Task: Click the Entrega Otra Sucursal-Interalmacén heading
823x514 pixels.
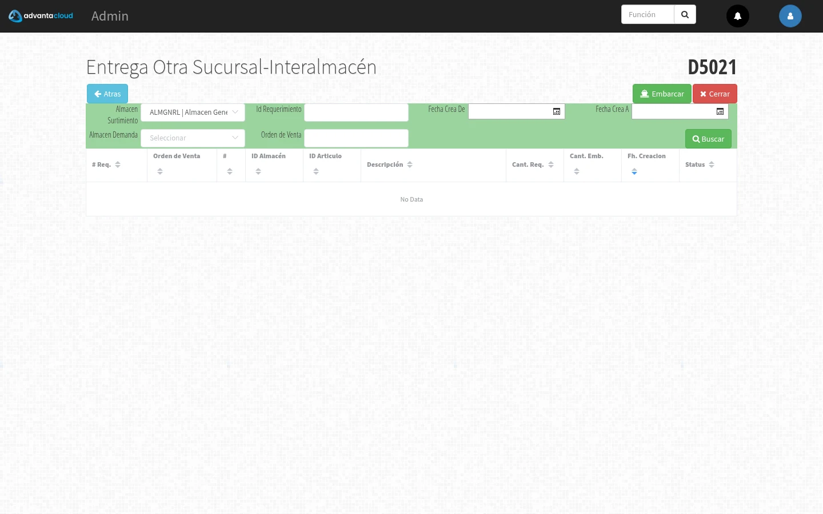Action: pyautogui.click(x=231, y=67)
